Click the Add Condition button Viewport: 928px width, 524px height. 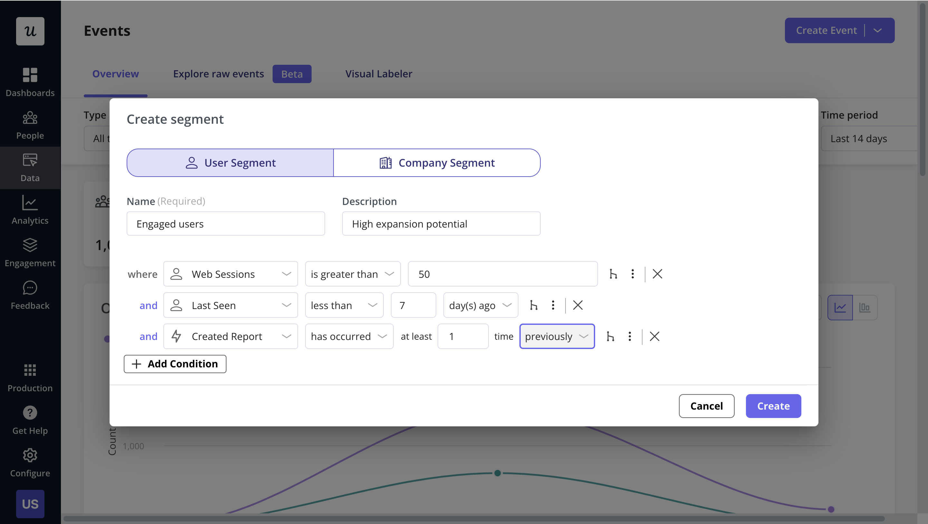point(175,364)
